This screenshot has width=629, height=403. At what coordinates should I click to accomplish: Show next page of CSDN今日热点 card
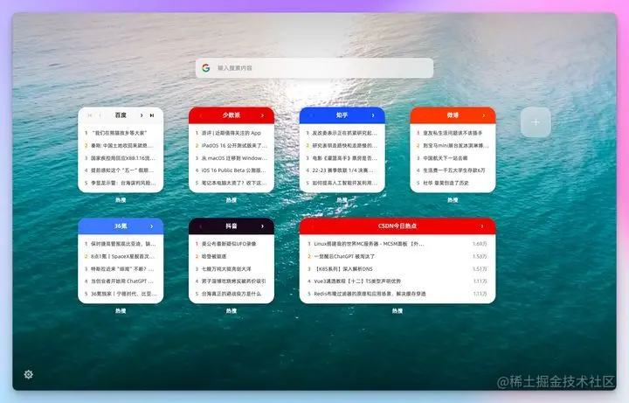[x=482, y=226]
